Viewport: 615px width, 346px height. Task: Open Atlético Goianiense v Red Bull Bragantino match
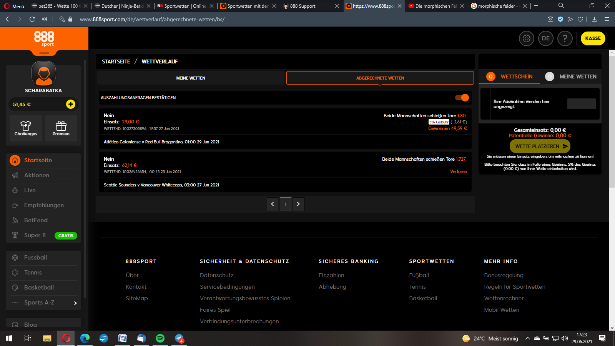[161, 142]
